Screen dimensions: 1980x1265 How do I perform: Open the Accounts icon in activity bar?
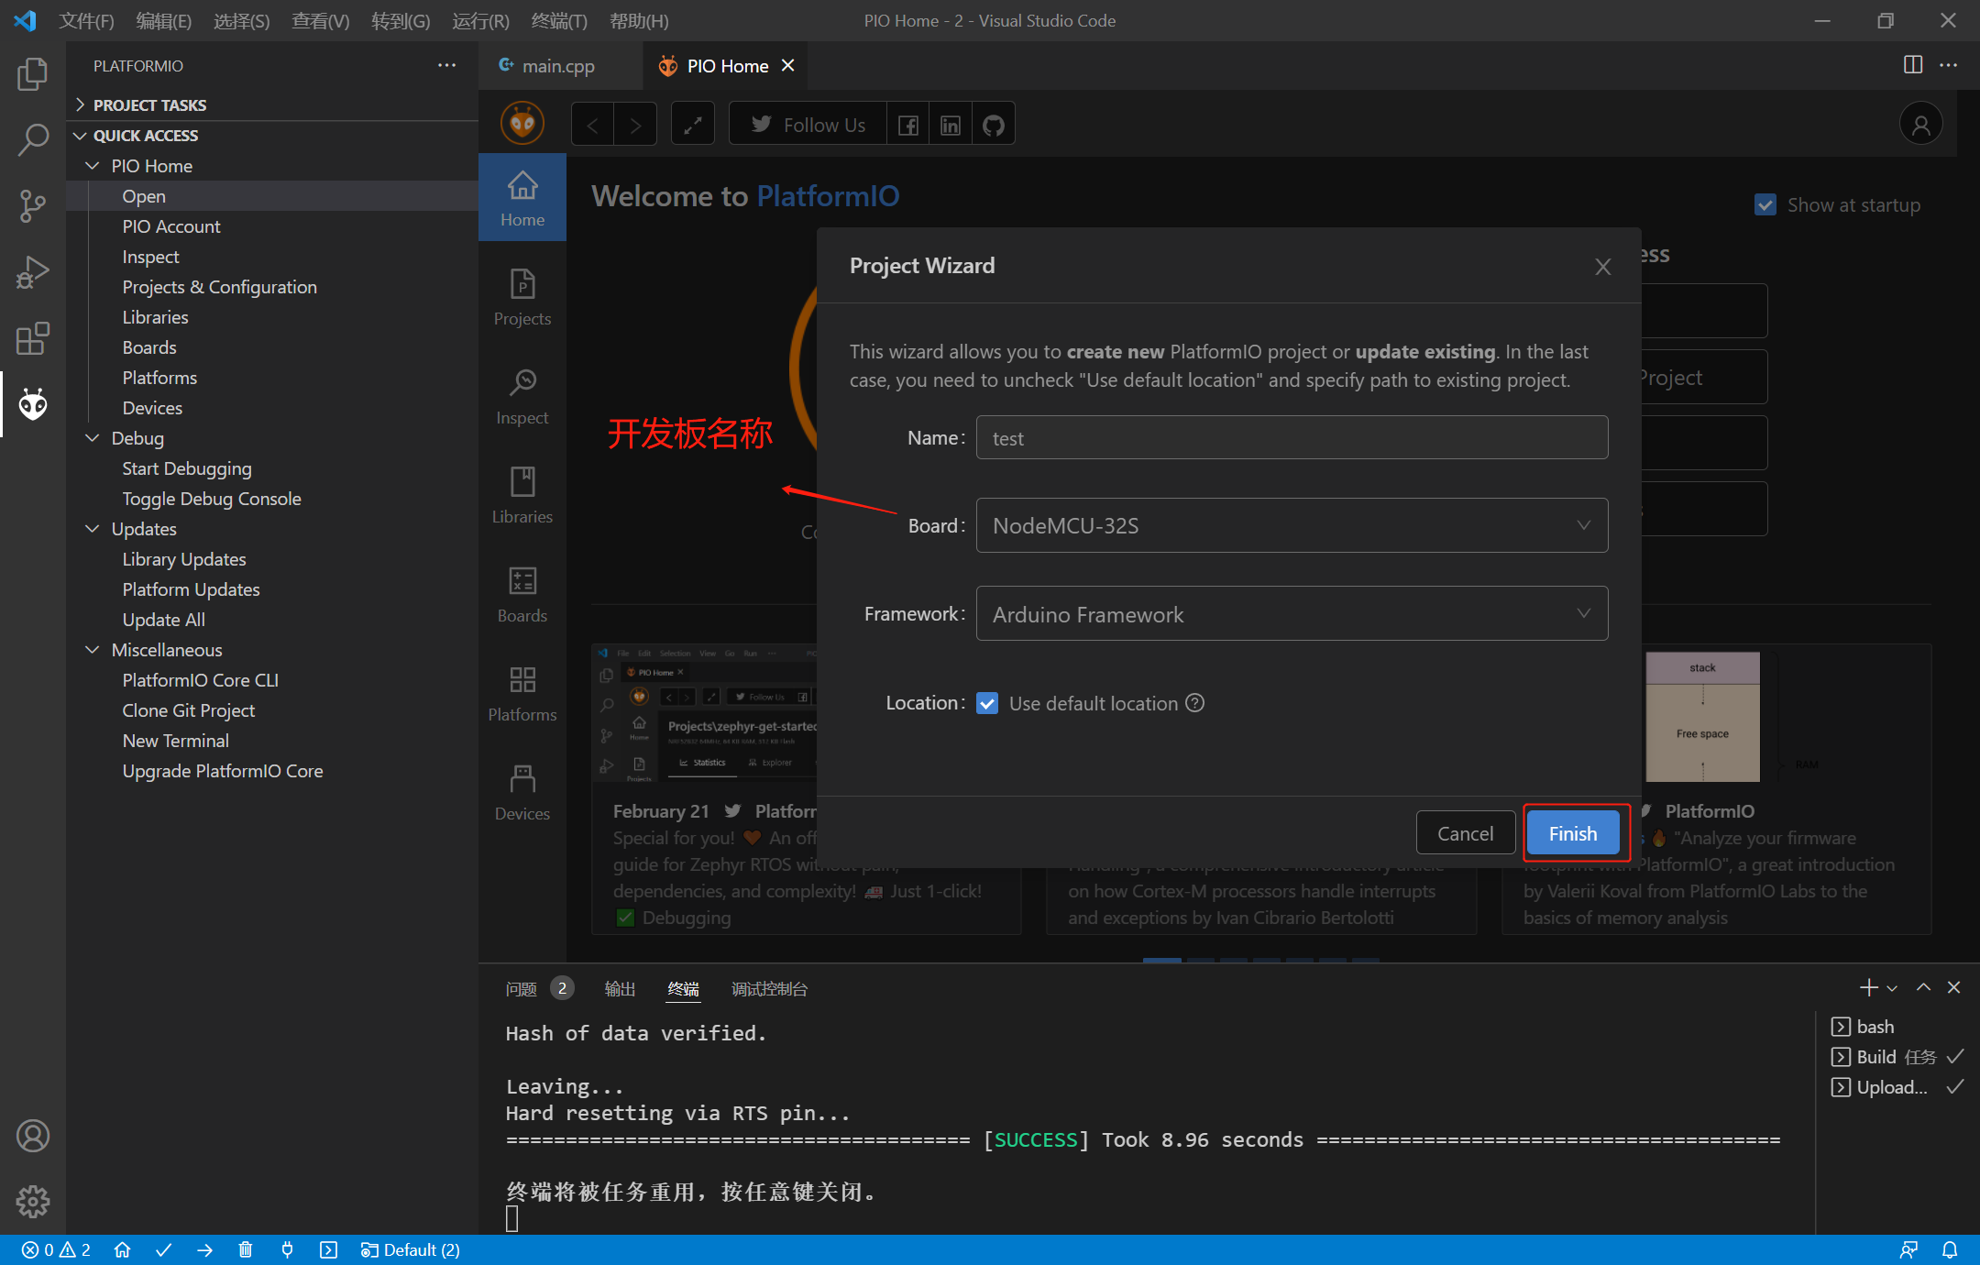(x=33, y=1136)
